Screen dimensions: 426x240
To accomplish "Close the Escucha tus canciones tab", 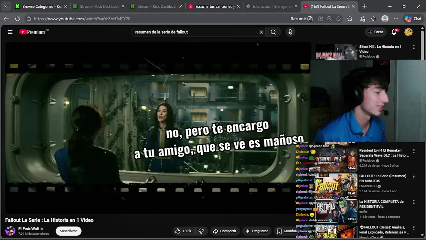I will [238, 6].
